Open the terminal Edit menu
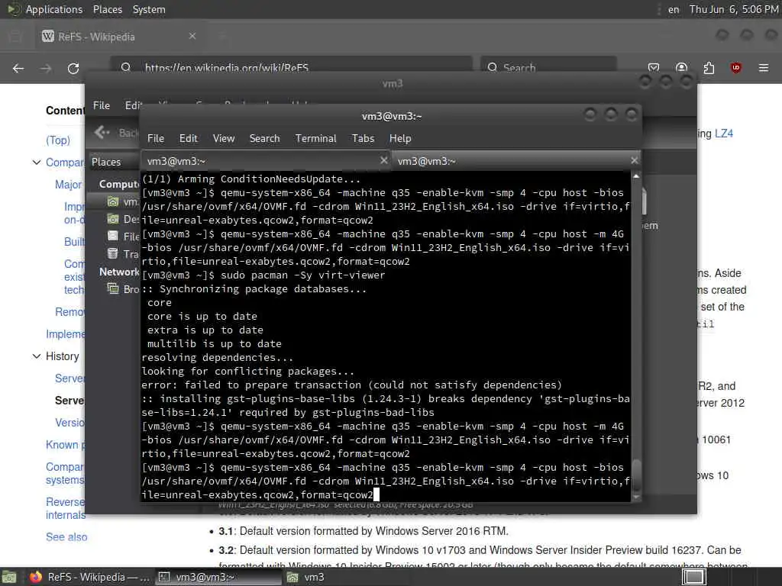 (x=188, y=139)
